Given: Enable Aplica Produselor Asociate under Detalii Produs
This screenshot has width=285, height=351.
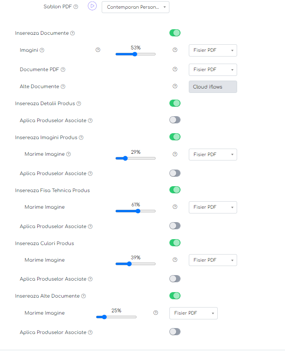Looking at the screenshot, I should 175,120.
